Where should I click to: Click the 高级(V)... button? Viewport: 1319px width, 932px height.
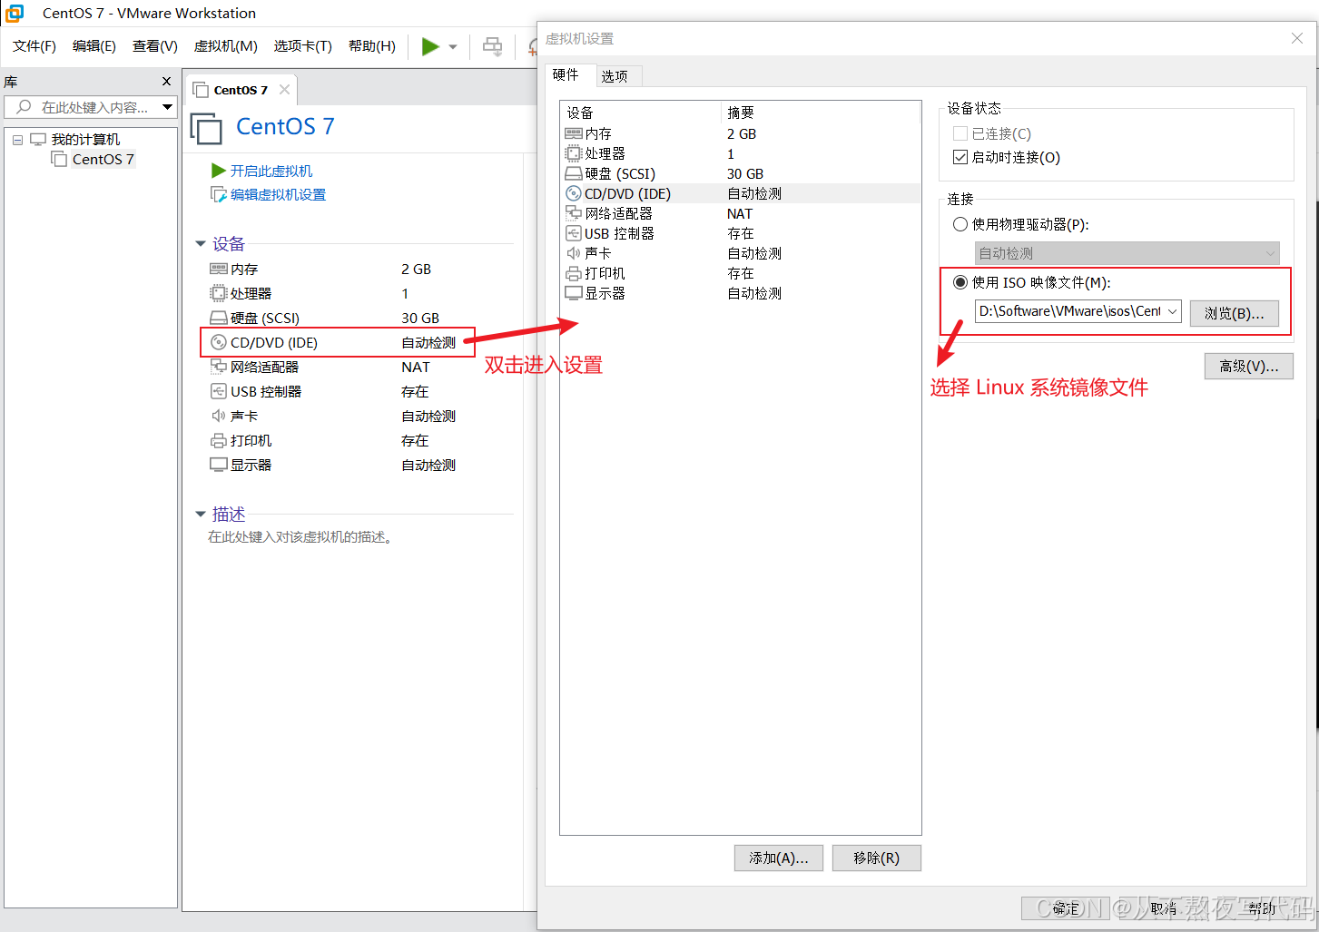pos(1249,367)
